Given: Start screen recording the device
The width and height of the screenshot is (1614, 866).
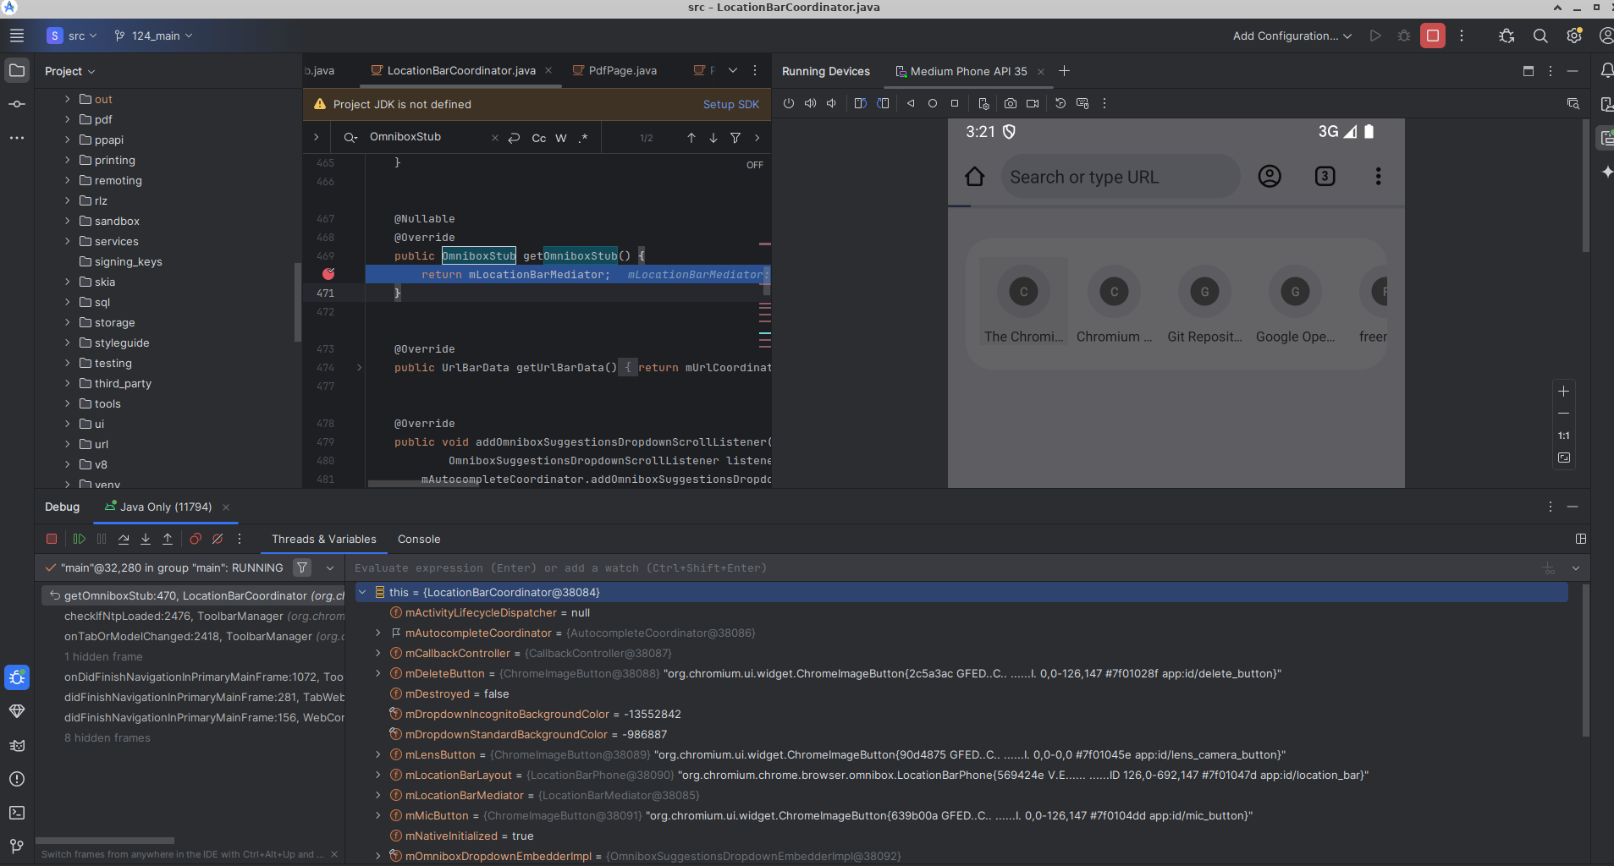Looking at the screenshot, I should [1032, 103].
